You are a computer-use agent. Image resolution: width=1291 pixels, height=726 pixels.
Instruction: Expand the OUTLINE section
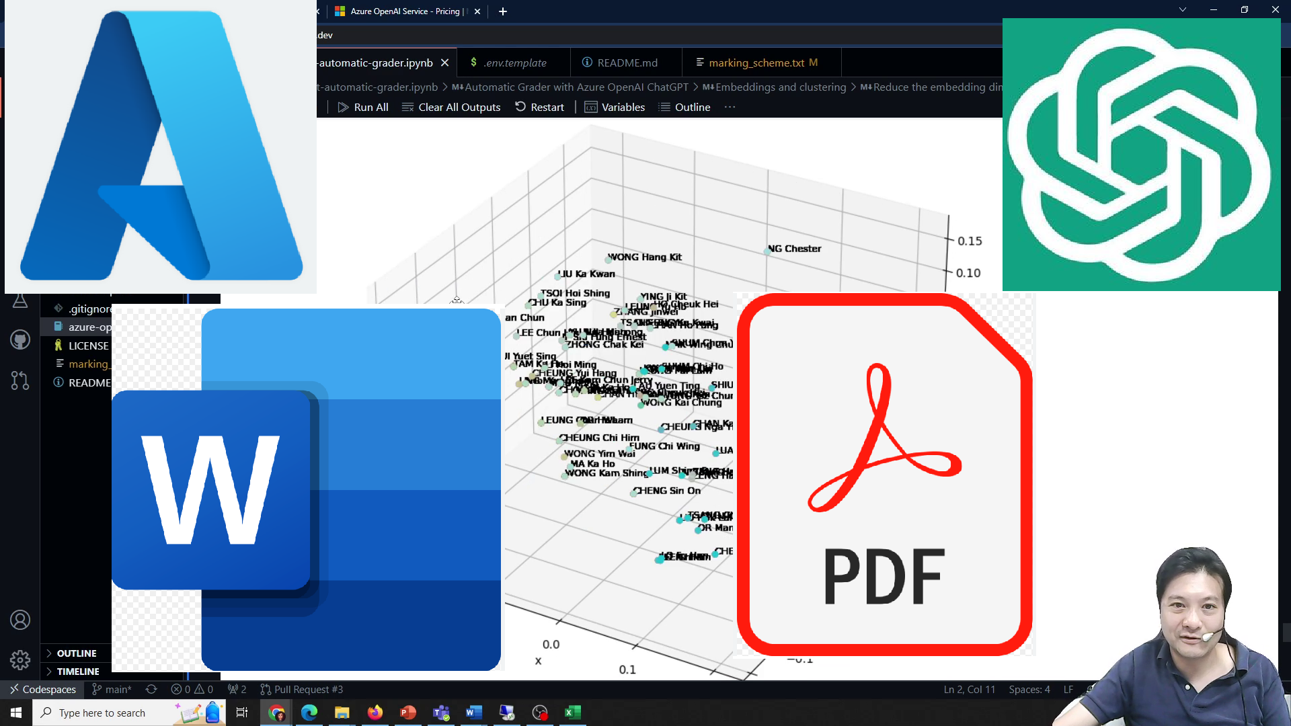click(73, 653)
